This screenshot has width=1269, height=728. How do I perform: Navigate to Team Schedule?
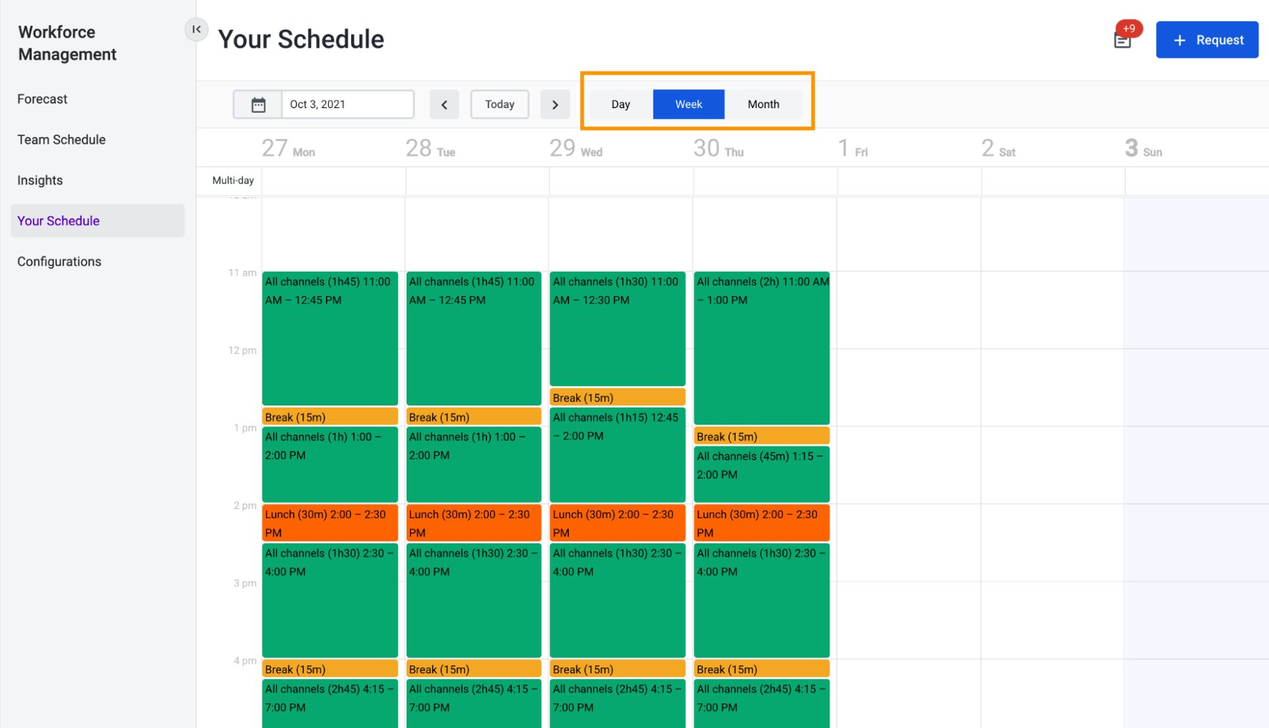(61, 139)
